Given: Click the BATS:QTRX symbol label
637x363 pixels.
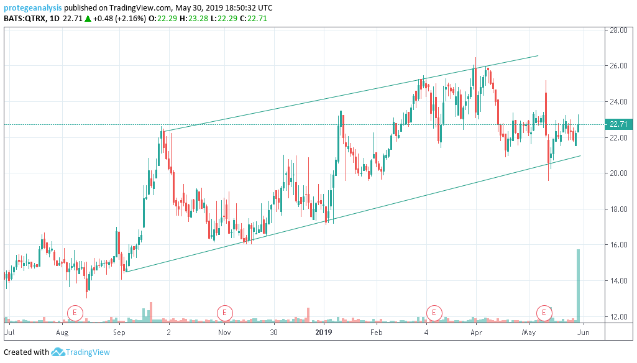Looking at the screenshot, I should (24, 18).
